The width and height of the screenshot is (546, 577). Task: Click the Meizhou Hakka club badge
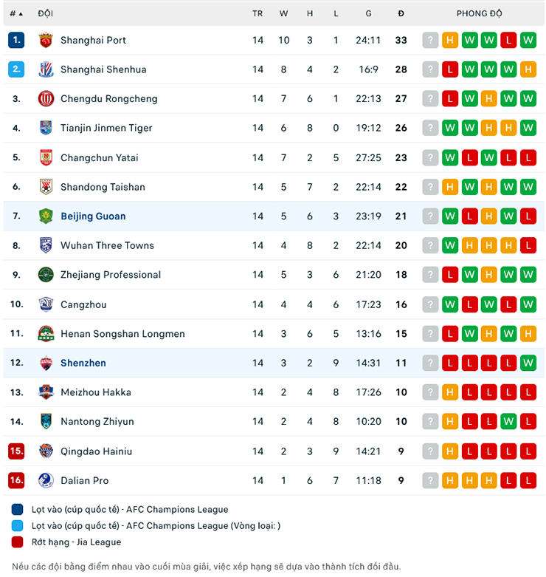[x=46, y=392]
